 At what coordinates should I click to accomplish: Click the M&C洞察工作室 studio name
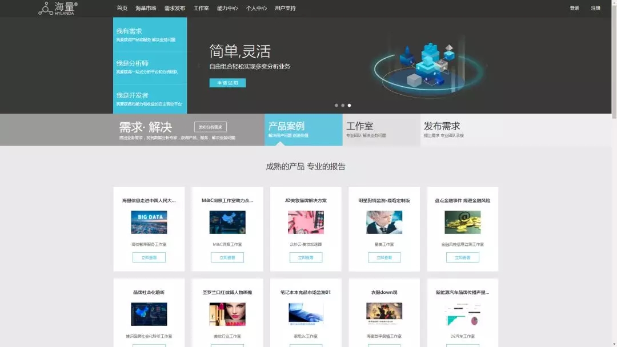[x=227, y=244]
